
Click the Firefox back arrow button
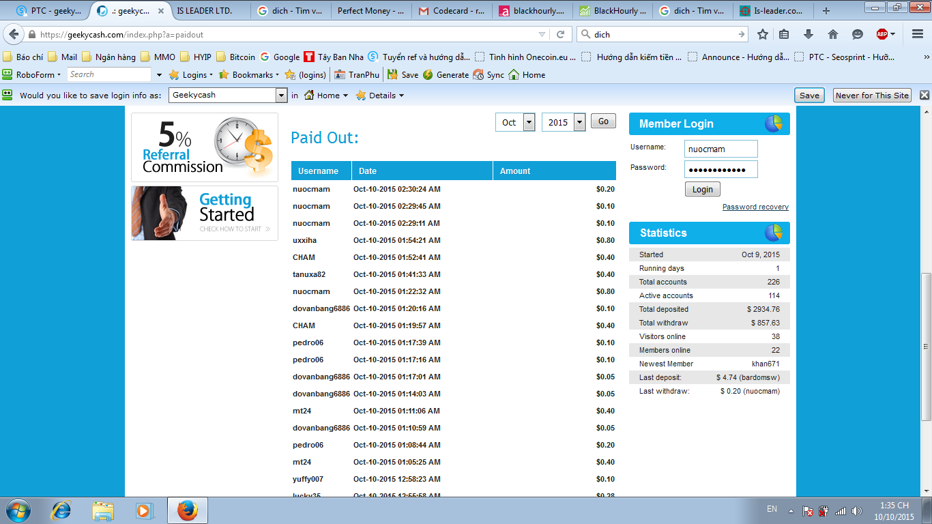point(14,34)
